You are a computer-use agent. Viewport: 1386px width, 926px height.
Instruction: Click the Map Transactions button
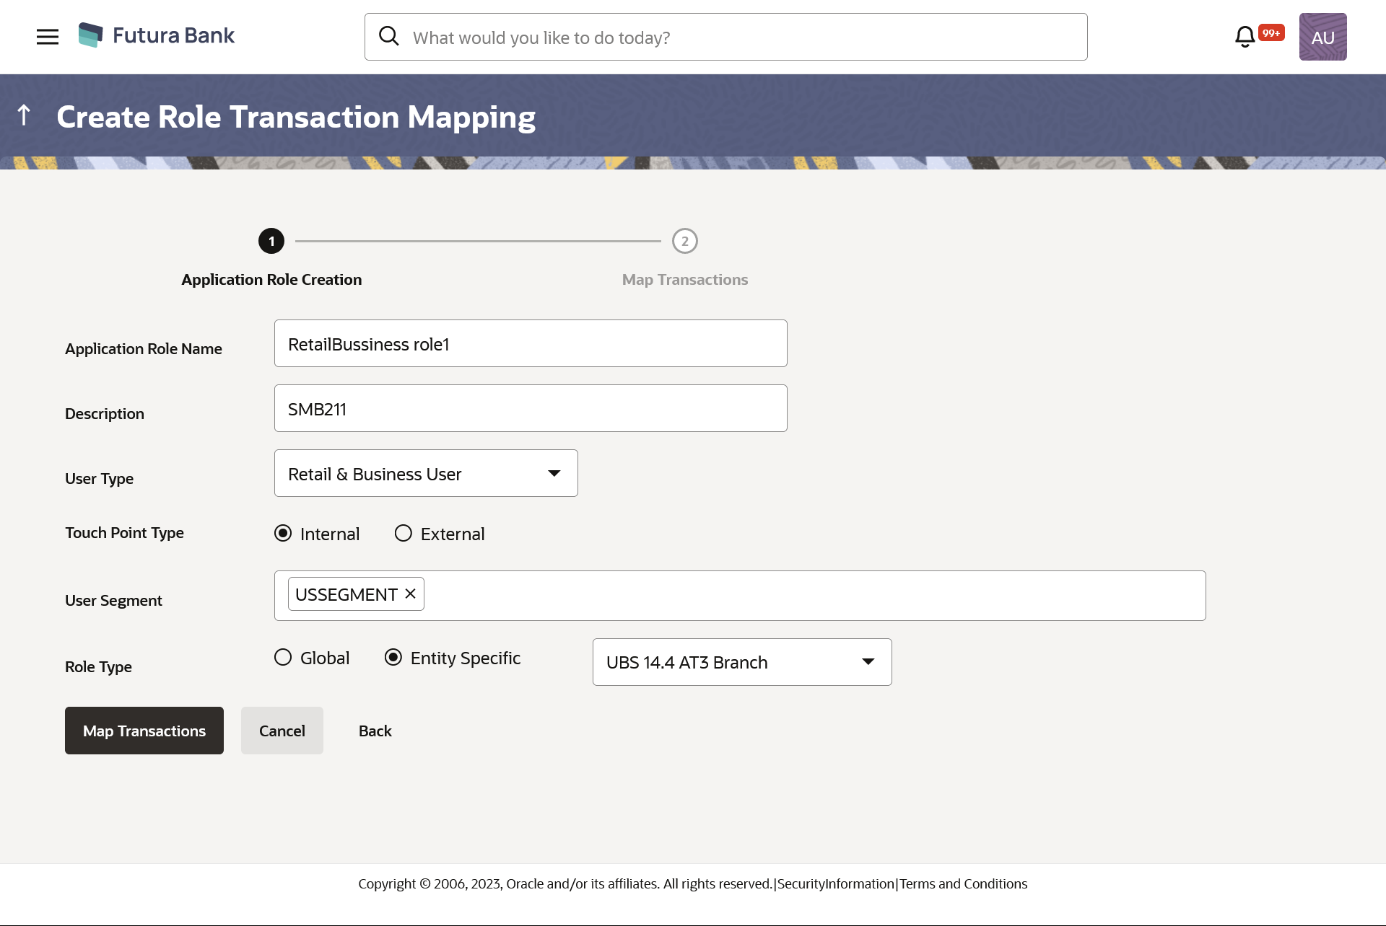pyautogui.click(x=144, y=730)
